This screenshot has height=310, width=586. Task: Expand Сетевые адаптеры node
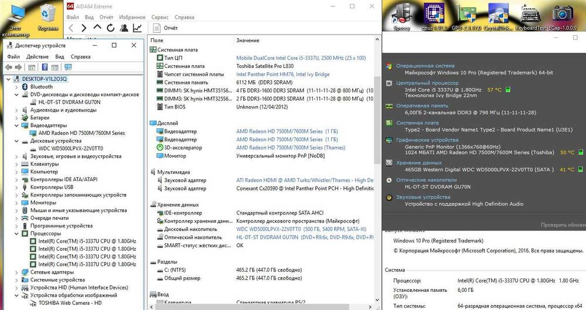[16, 272]
